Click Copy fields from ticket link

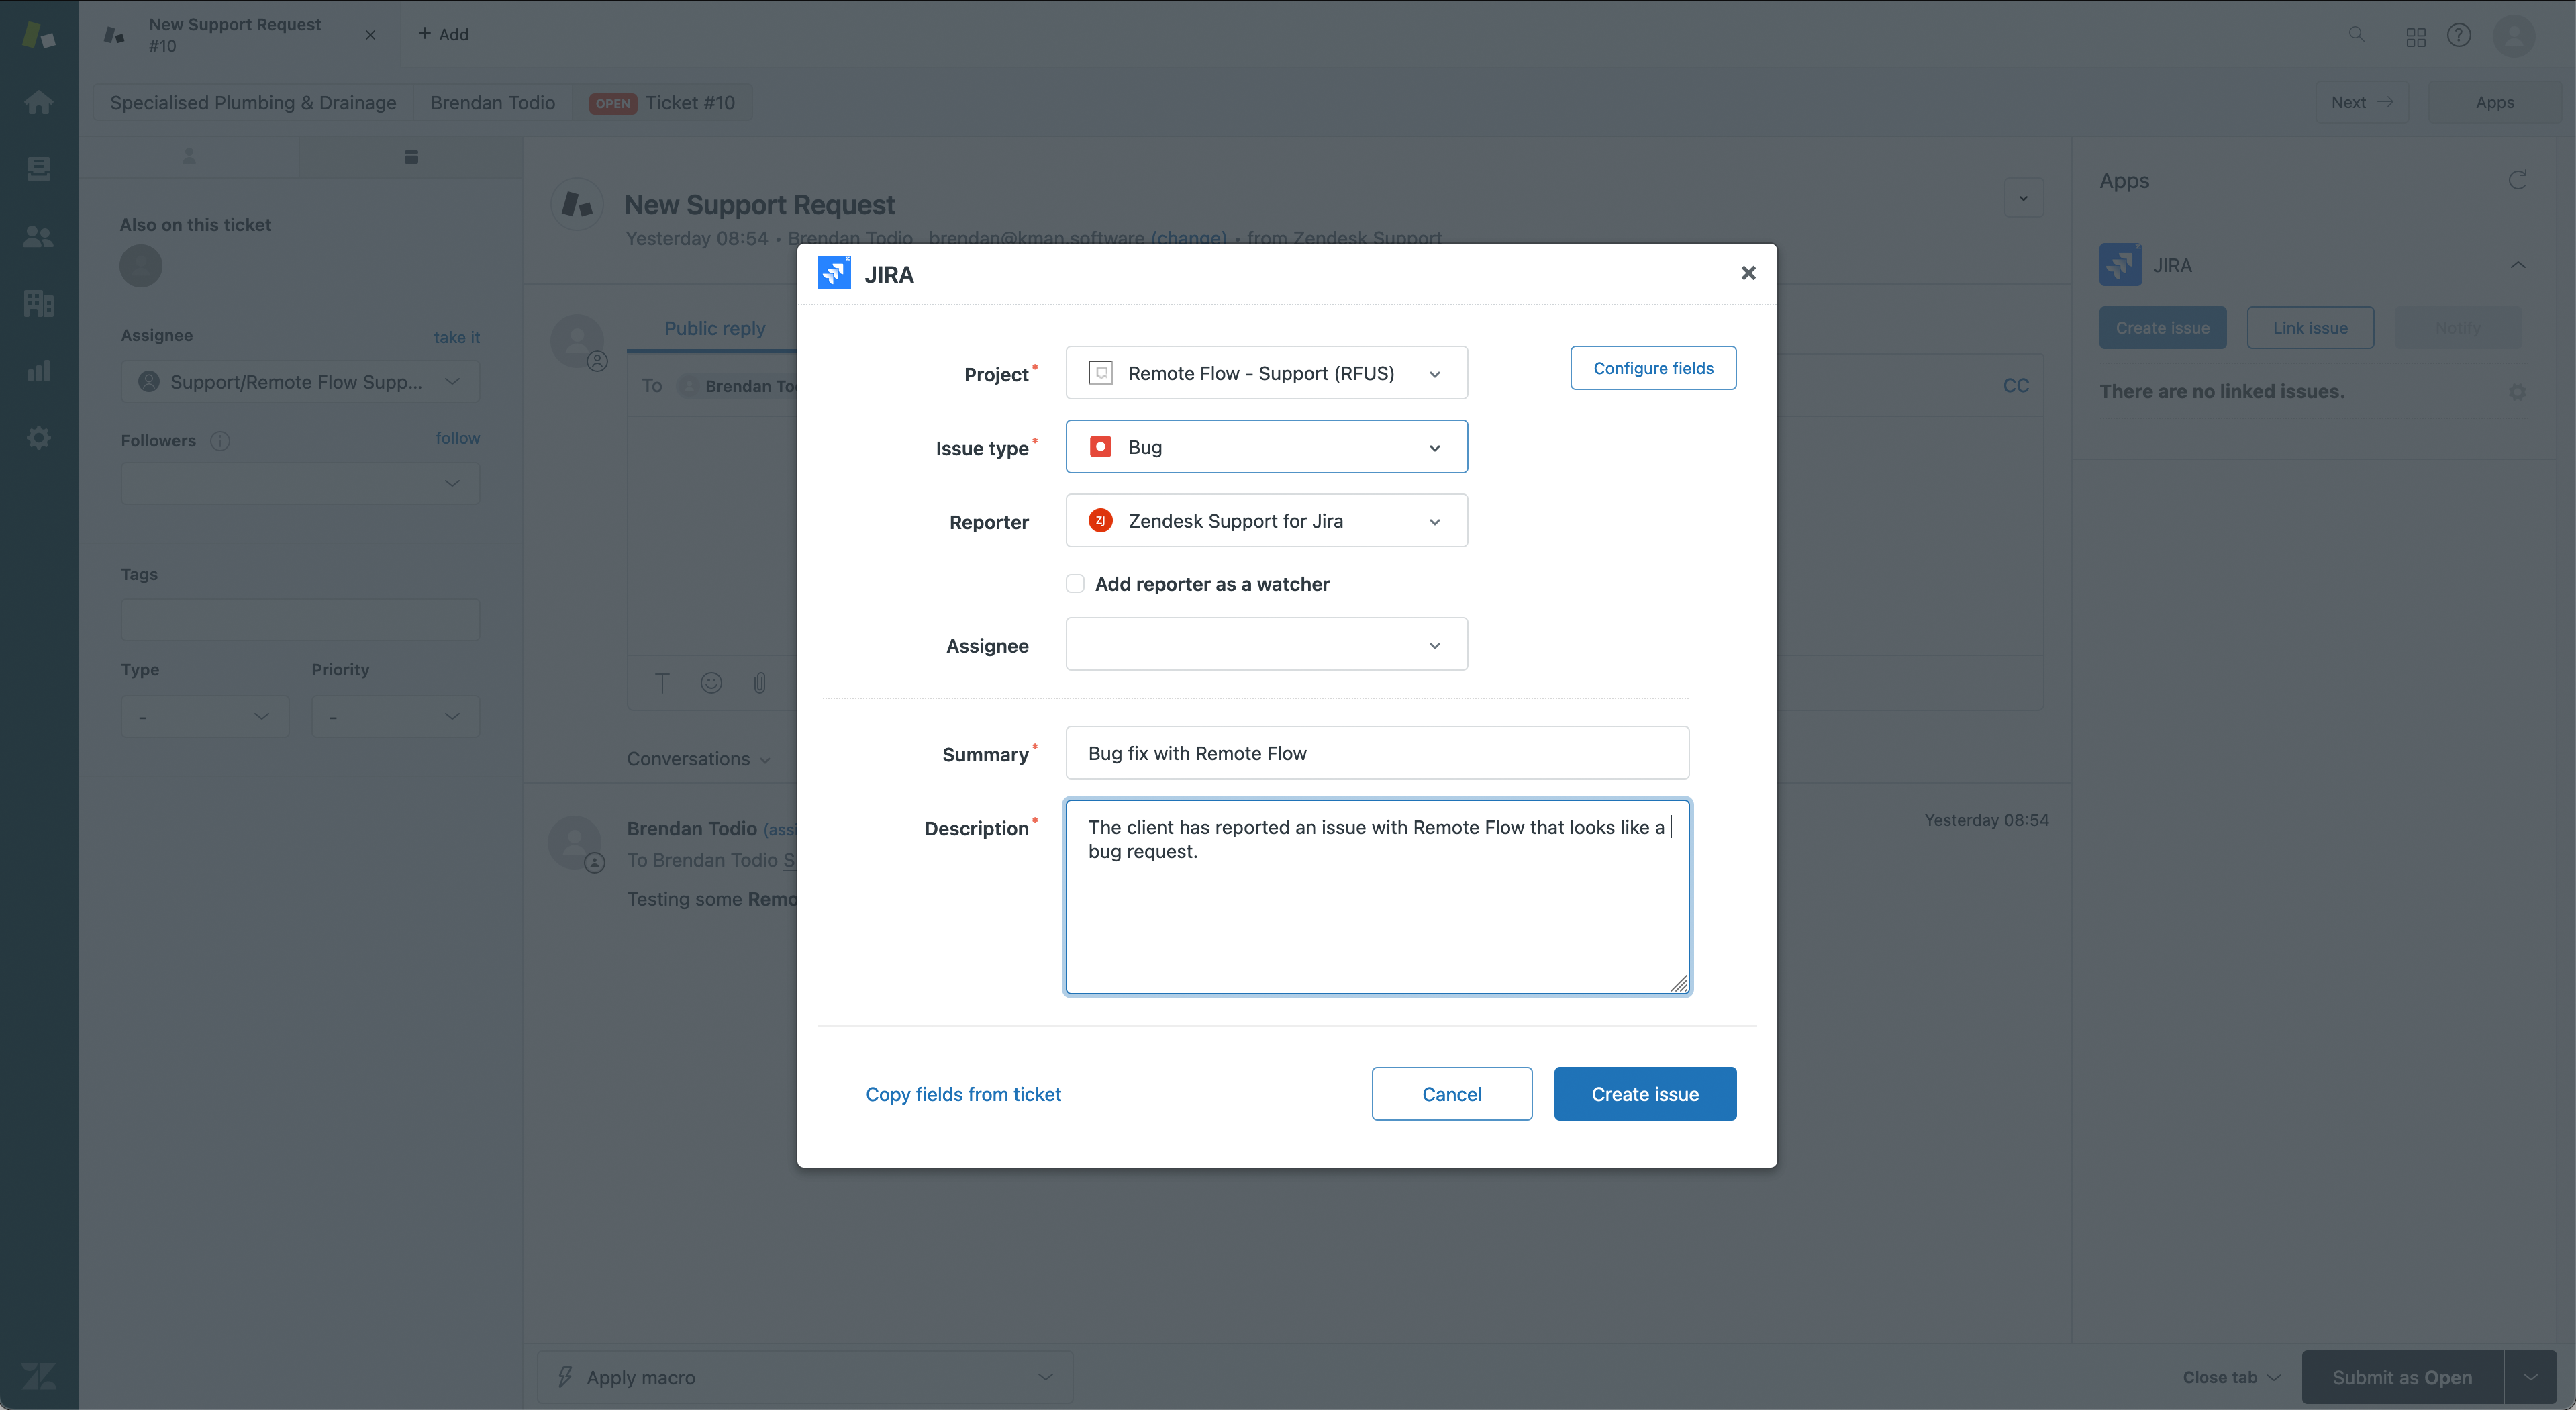click(x=963, y=1094)
